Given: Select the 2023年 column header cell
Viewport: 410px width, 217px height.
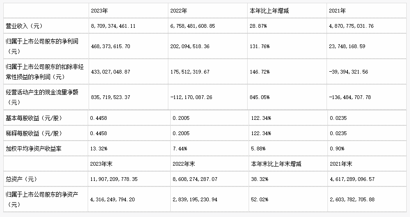Looking at the screenshot, I should (x=128, y=11).
